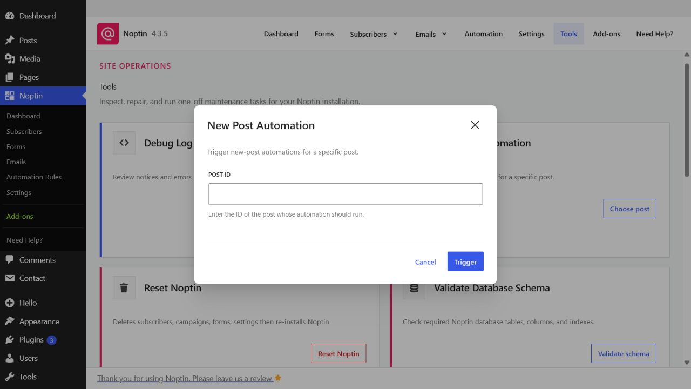691x389 pixels.
Task: Open green Add-ons sidebar item
Action: 19,216
